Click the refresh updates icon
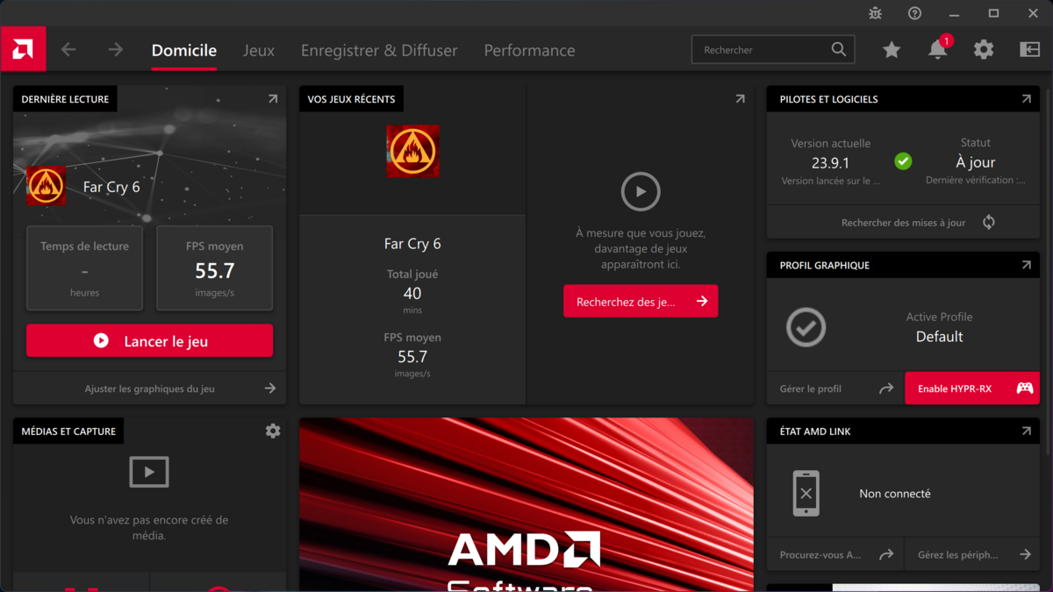The height and width of the screenshot is (592, 1053). (989, 222)
